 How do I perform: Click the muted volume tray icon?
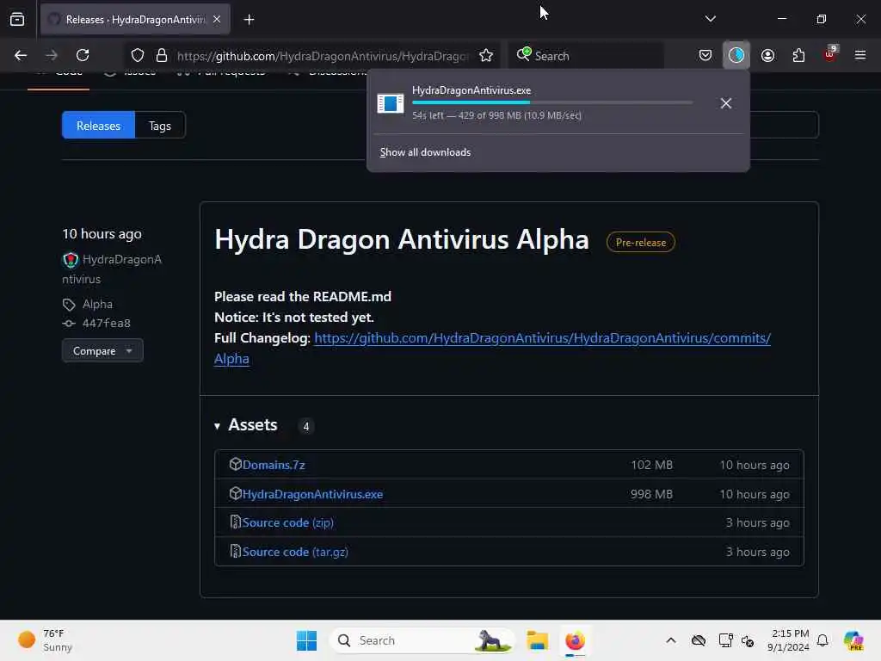click(x=748, y=640)
